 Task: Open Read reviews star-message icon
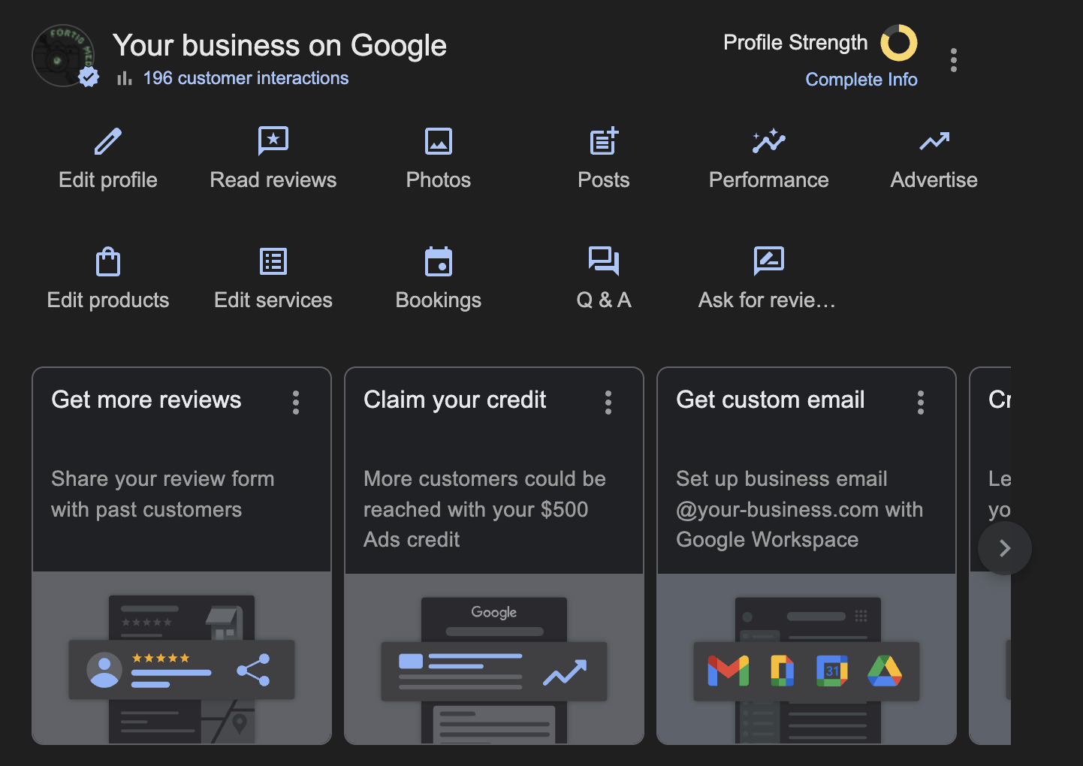point(273,141)
